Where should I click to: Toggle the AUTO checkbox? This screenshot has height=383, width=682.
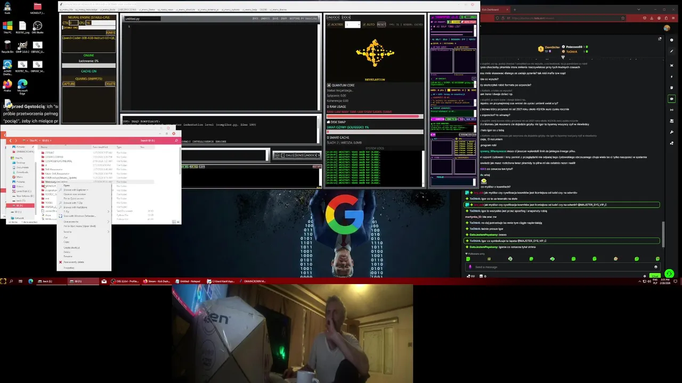click(364, 24)
